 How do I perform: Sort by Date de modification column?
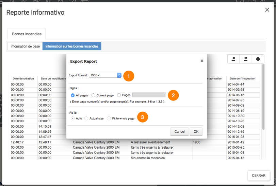pos(53,79)
